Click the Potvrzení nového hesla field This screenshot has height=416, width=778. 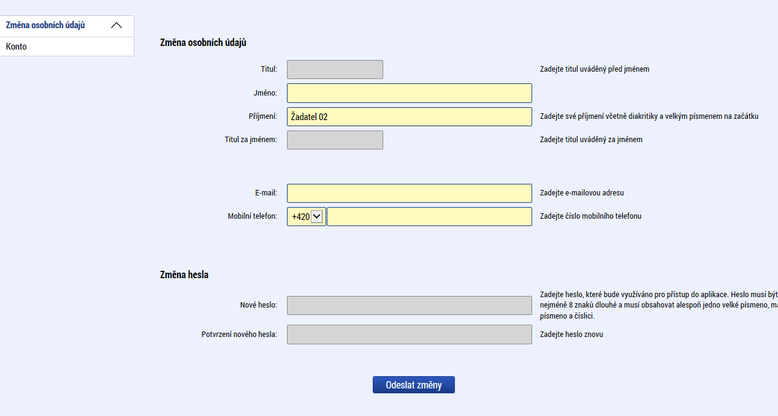click(410, 335)
